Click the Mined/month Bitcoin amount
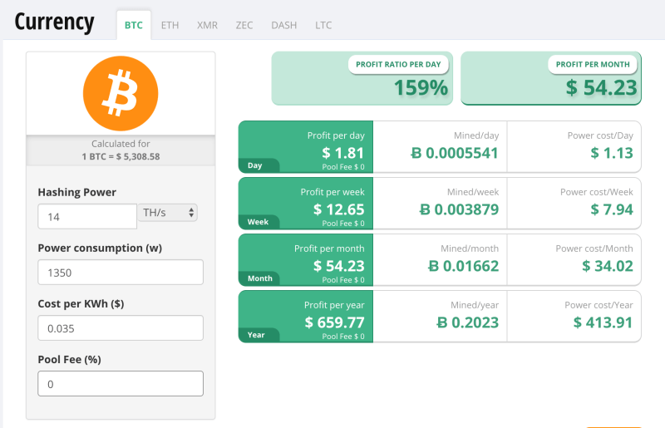The width and height of the screenshot is (665, 428). 464,266
